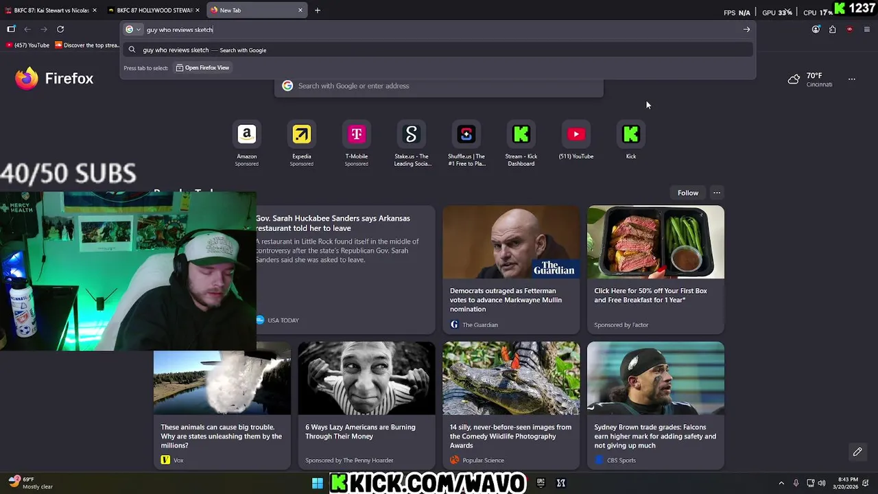
Task: Open These animals cause big trouble article
Action: pos(221,436)
